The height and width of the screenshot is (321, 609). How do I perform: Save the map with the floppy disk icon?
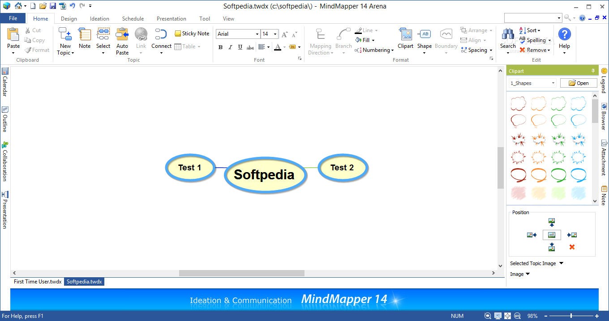pyautogui.click(x=53, y=6)
